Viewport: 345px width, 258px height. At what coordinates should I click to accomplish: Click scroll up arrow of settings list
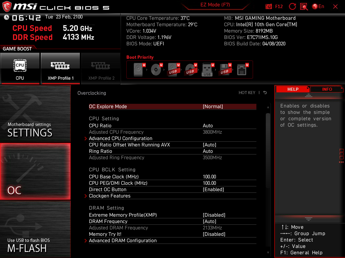268,107
